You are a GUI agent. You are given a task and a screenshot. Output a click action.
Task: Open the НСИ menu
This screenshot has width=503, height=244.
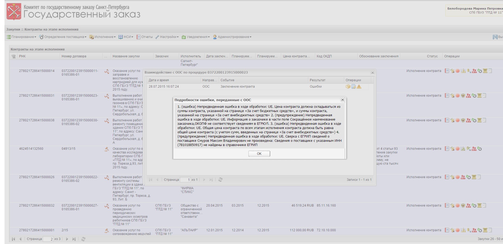click(126, 37)
